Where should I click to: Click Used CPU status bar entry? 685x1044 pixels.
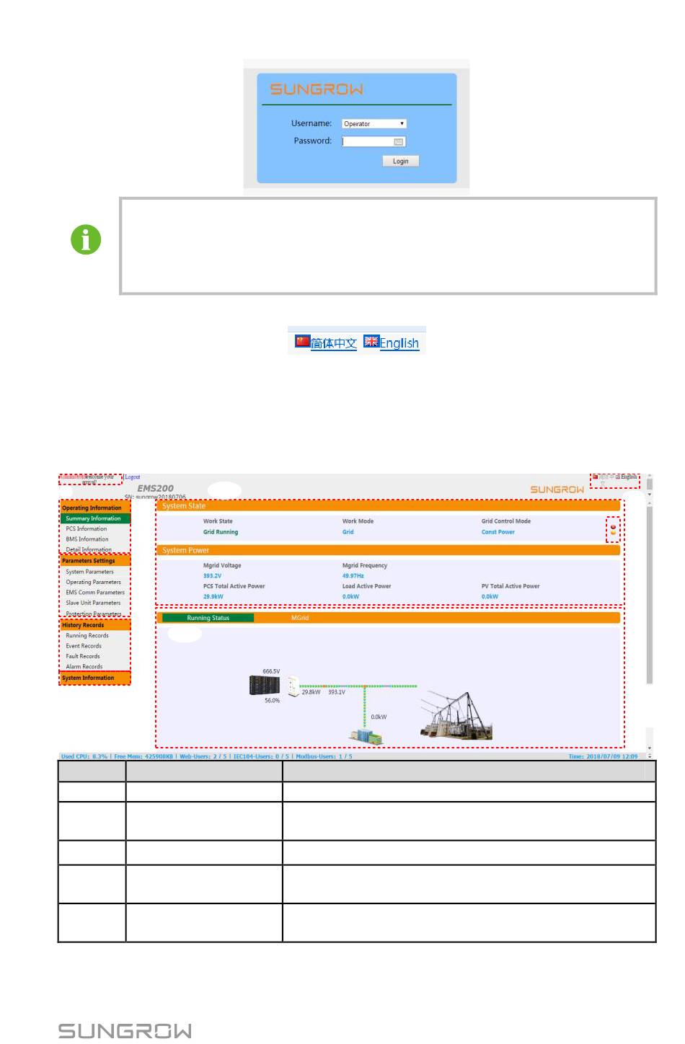click(84, 756)
